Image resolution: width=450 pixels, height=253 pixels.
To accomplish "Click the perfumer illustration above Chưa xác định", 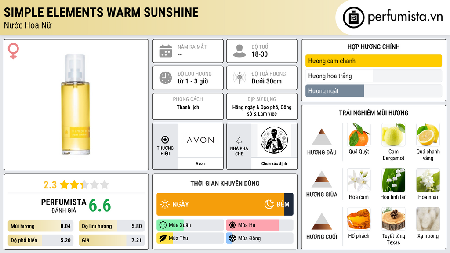I will click(x=274, y=140).
